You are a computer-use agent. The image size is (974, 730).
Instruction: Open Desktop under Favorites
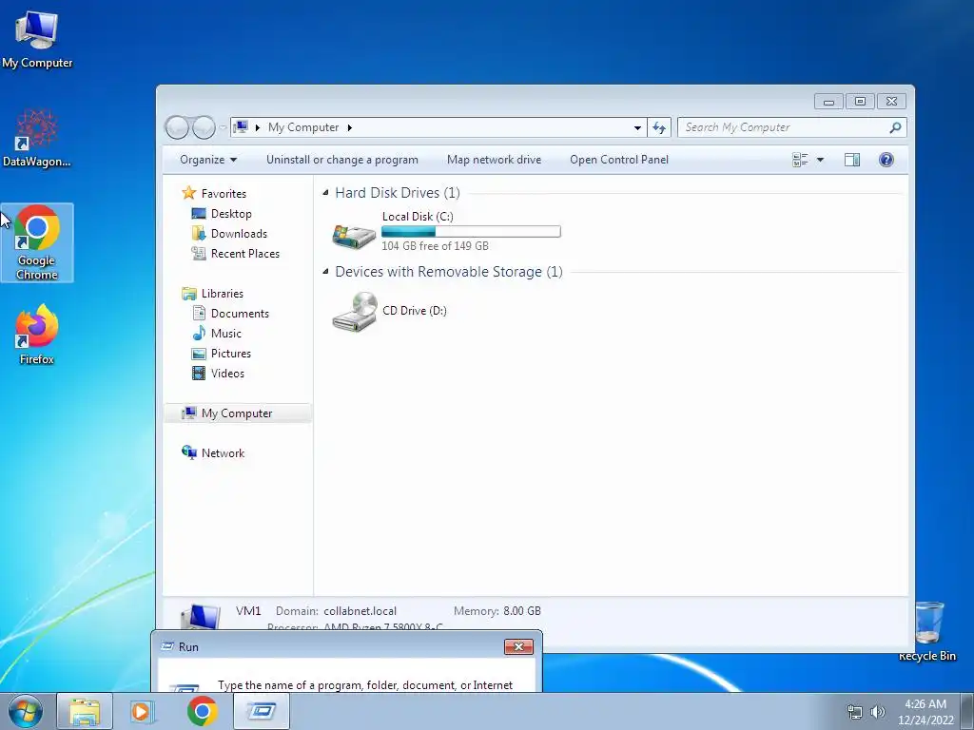(x=231, y=214)
